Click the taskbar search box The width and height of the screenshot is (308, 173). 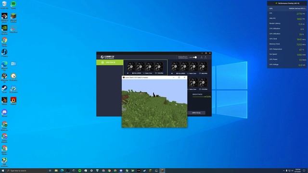26,171
